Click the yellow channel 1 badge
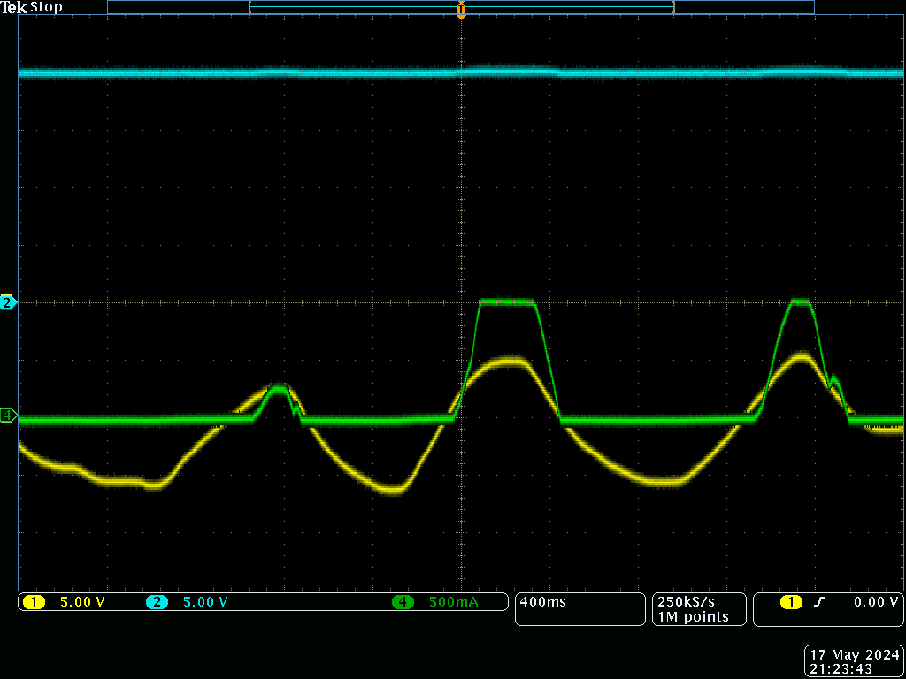Screen dimensions: 906x679 tap(34, 602)
